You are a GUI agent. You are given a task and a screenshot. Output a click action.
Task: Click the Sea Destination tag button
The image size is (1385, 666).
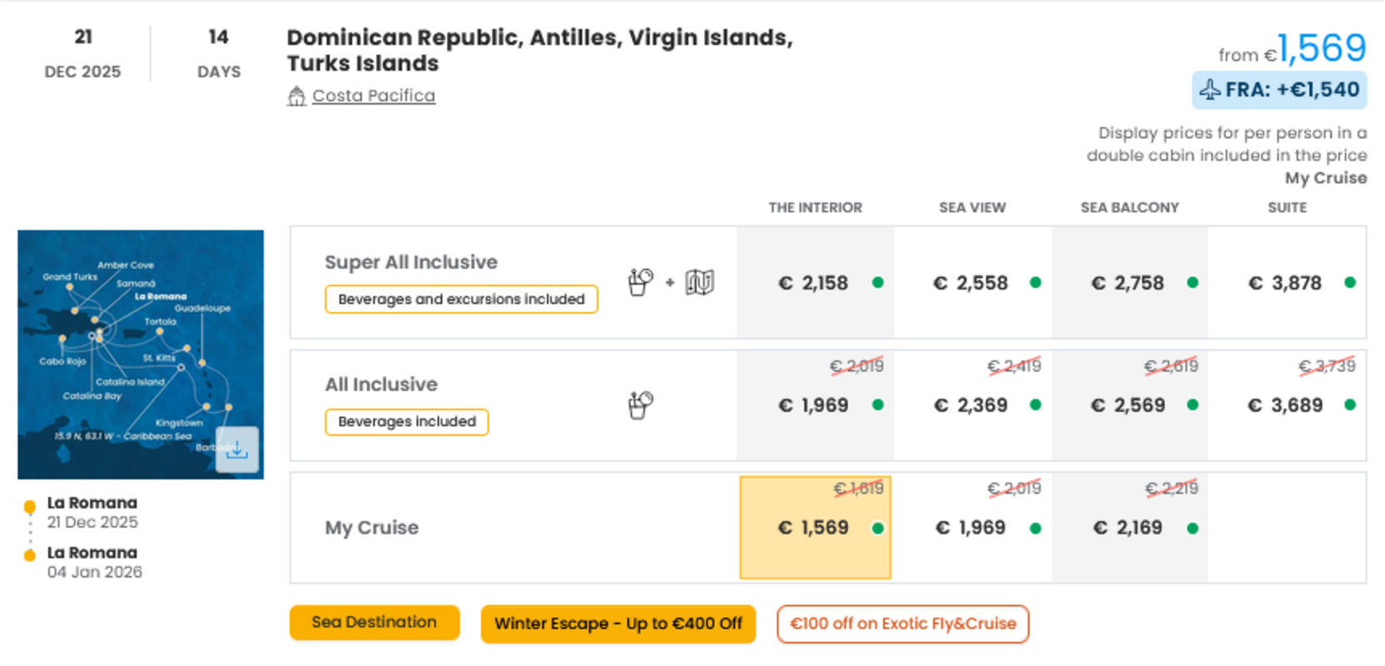click(x=375, y=623)
